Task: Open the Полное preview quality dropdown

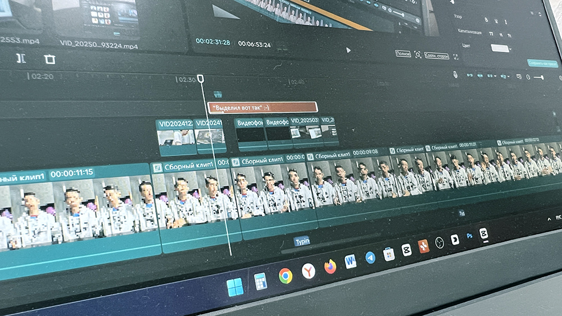Action: 402,54
